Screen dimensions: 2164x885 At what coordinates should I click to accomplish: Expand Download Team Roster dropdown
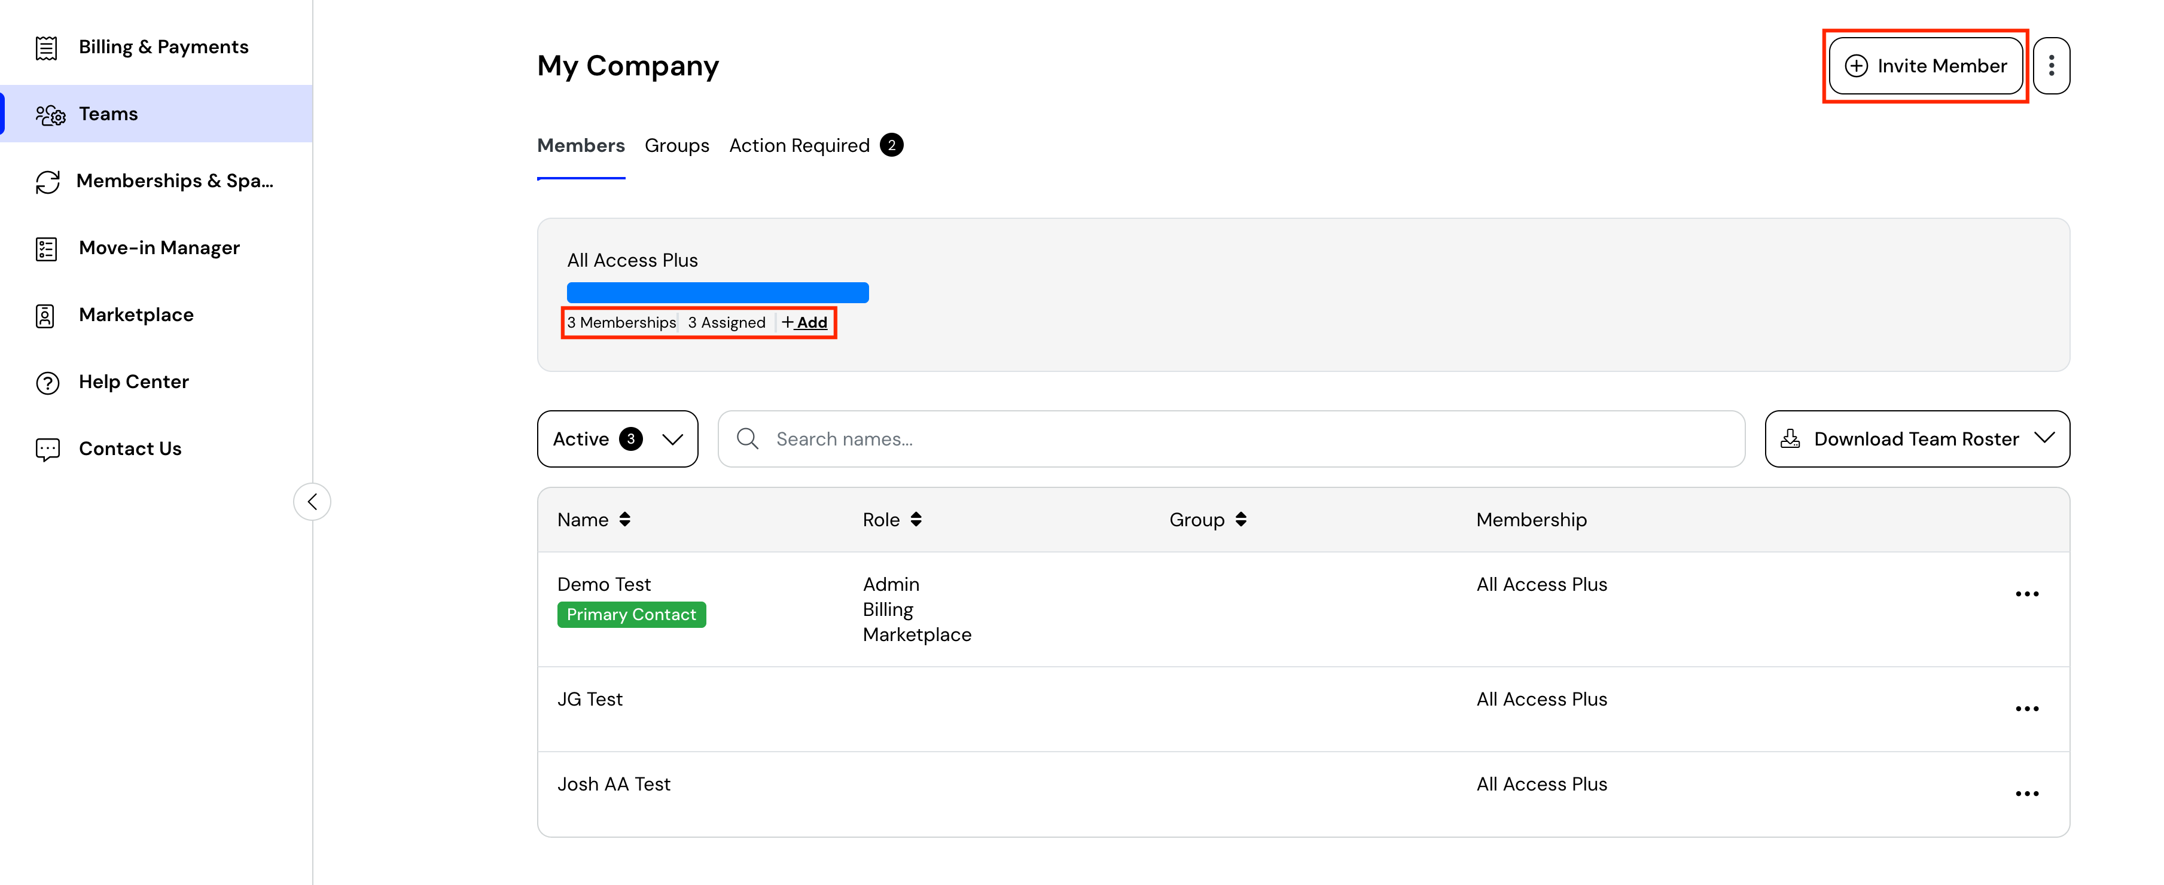(1917, 438)
